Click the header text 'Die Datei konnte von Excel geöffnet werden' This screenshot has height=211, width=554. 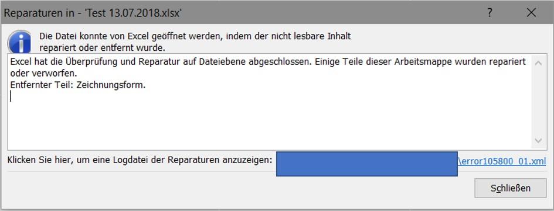[195, 36]
